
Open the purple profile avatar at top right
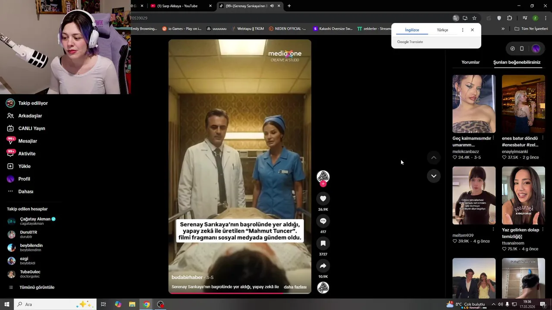(x=536, y=49)
